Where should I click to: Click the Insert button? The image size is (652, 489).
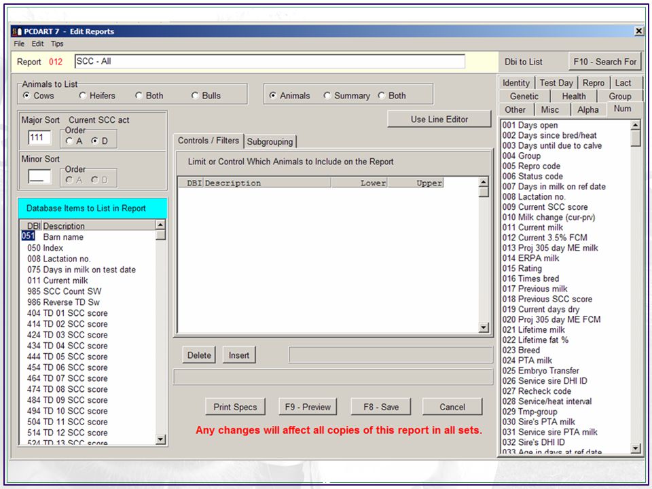point(238,355)
